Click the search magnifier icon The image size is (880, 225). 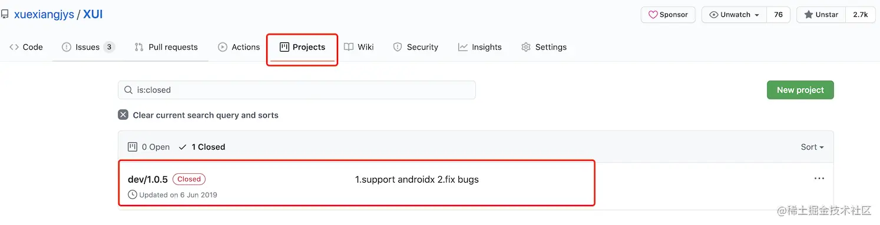point(129,90)
